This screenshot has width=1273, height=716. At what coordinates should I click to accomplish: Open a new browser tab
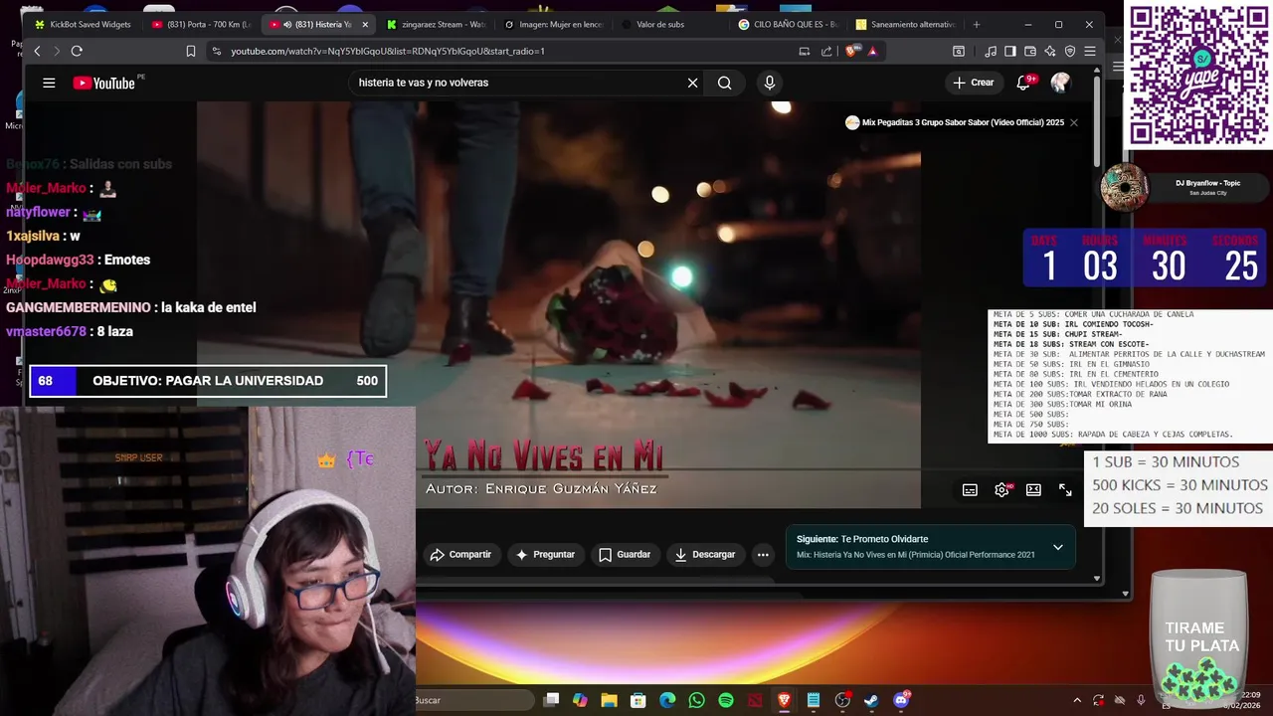(x=976, y=24)
